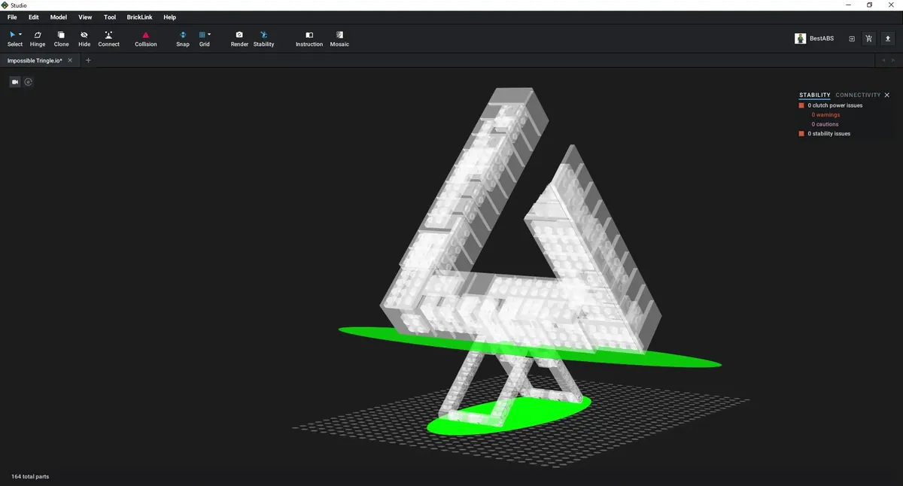Viewport: 903px width, 486px height.
Task: Click the clutch power issues color square
Action: 801,105
